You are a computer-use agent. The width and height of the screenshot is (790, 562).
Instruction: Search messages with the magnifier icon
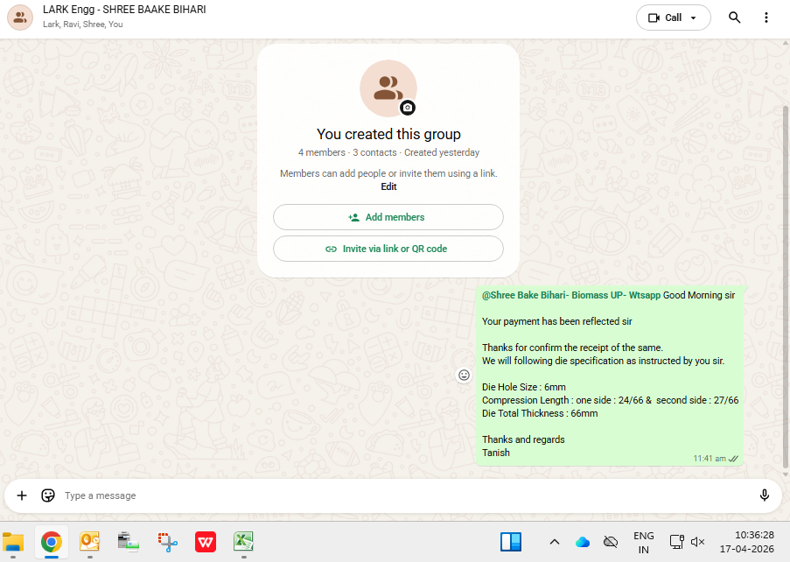[734, 18]
